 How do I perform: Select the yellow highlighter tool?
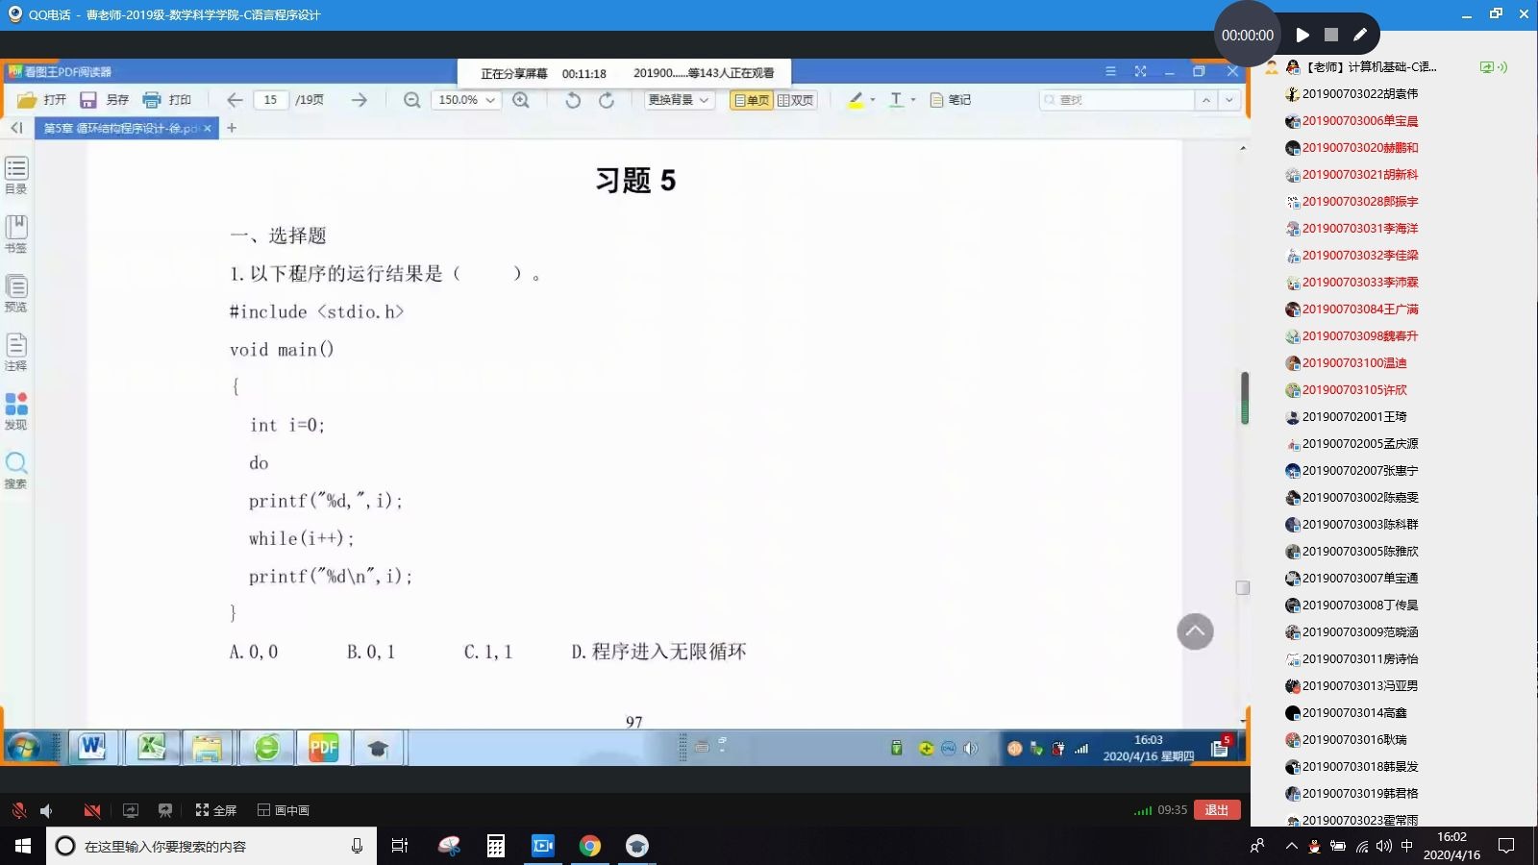tap(855, 99)
